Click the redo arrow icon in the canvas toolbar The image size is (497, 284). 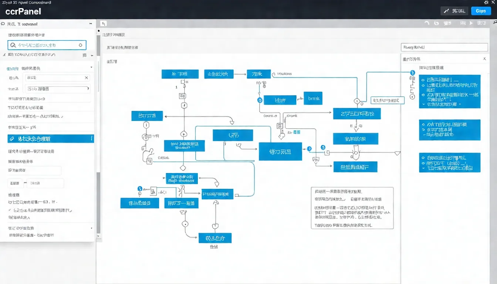436,23
